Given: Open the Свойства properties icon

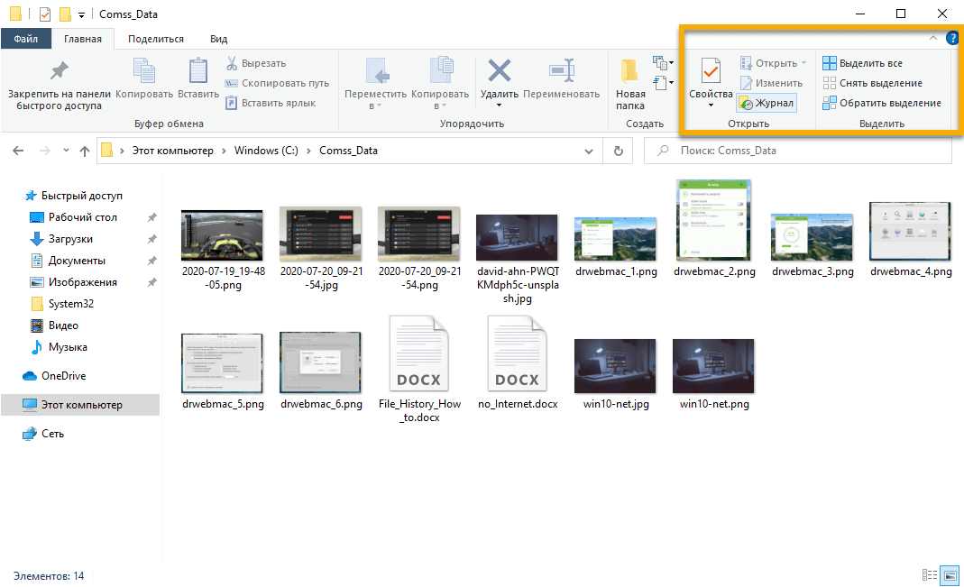Looking at the screenshot, I should pyautogui.click(x=711, y=72).
